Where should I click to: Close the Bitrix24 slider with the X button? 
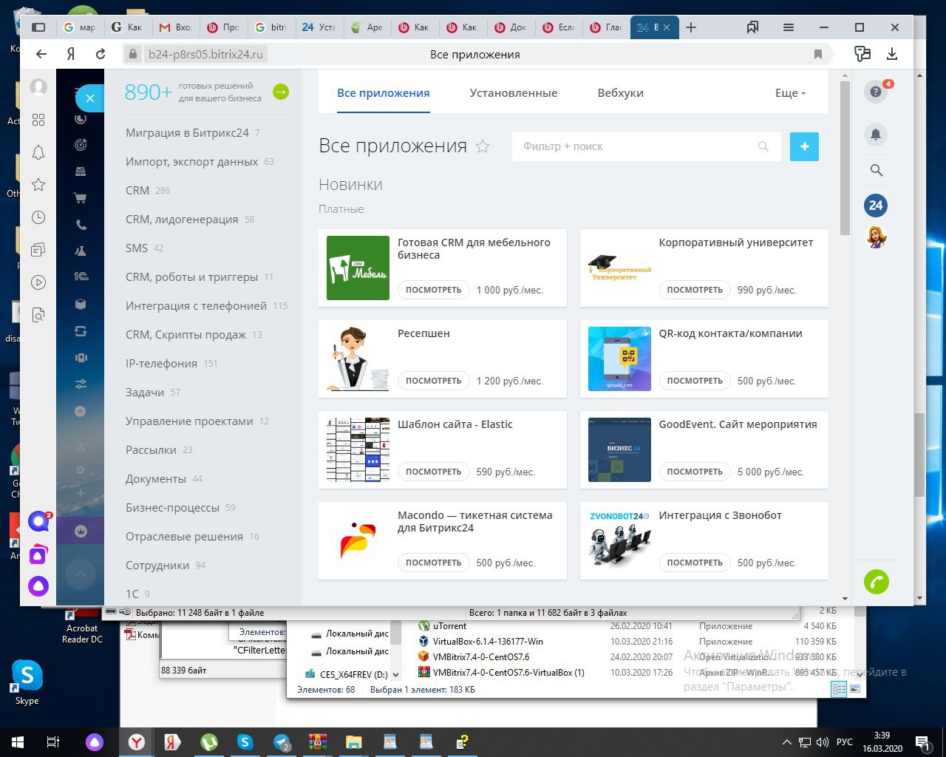tap(89, 98)
